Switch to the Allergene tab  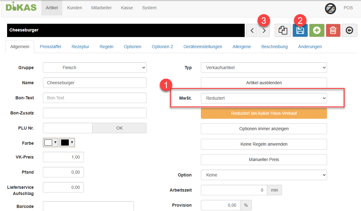point(242,47)
